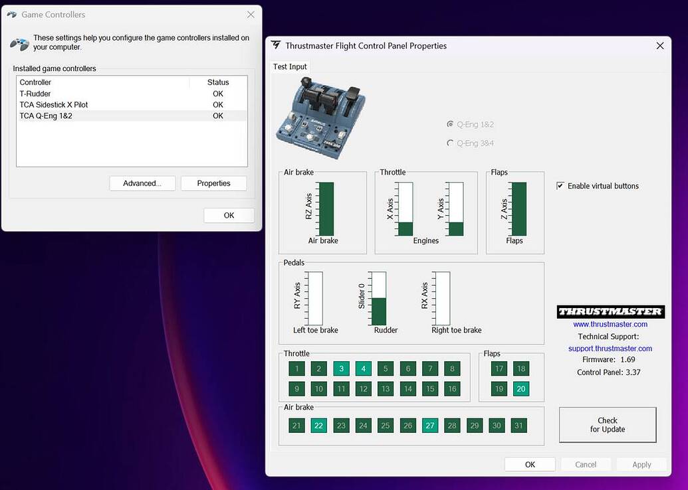The width and height of the screenshot is (688, 490).
Task: Select the Q-Eng 3&4 radio button
Action: coord(450,143)
